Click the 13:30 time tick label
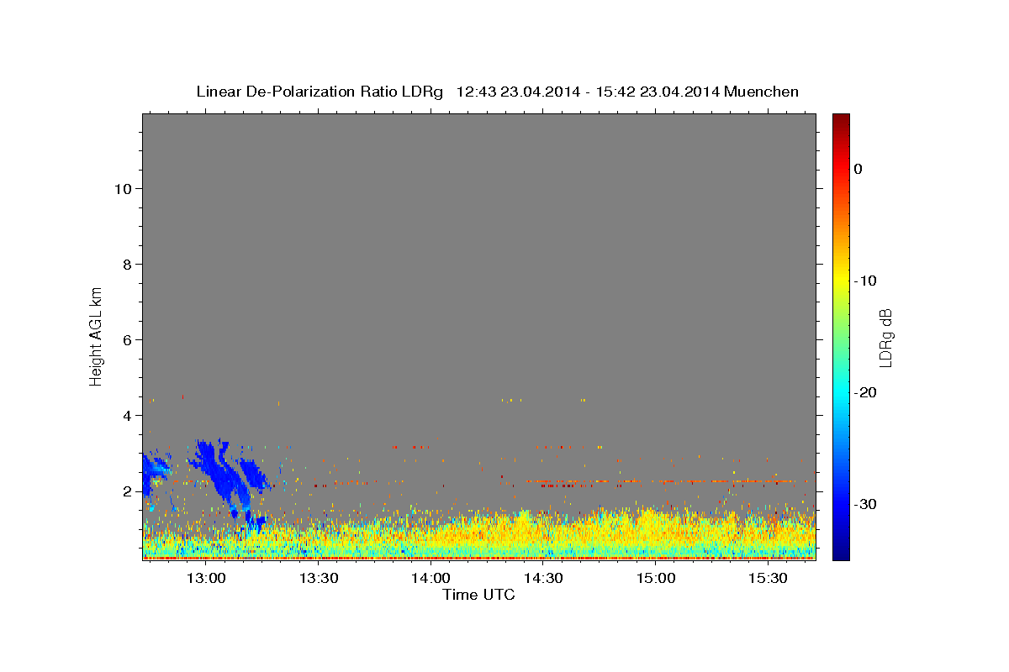This screenshot has height=672, width=1009. 318,578
